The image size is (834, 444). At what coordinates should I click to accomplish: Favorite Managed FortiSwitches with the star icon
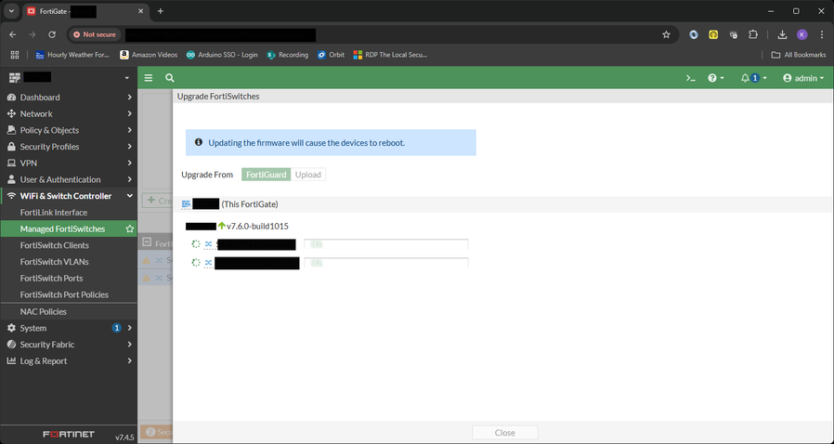[129, 229]
